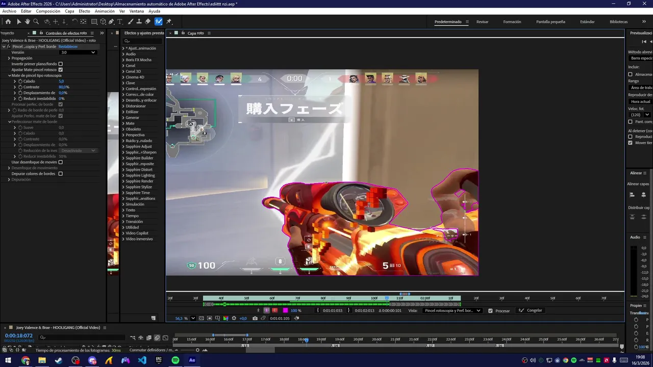Expand the Boris FX Mocha effects category
The width and height of the screenshot is (653, 367).
pyautogui.click(x=123, y=60)
